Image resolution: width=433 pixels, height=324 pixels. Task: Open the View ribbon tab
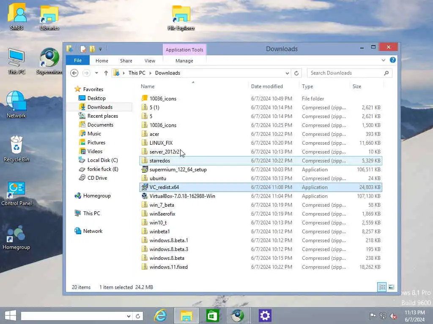tap(150, 61)
